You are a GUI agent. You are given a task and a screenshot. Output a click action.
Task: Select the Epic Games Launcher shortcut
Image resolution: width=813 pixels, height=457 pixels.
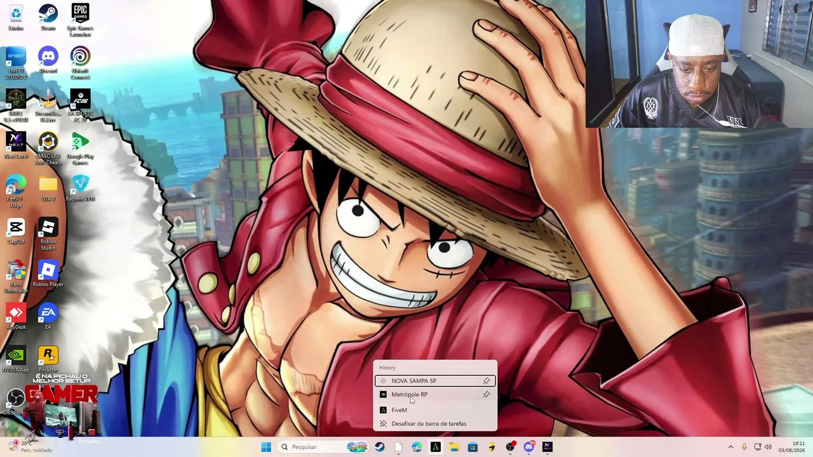(80, 20)
